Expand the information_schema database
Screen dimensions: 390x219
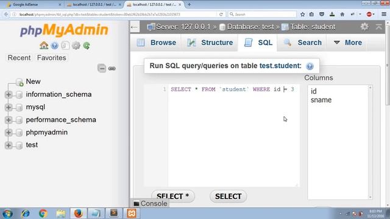coord(9,95)
